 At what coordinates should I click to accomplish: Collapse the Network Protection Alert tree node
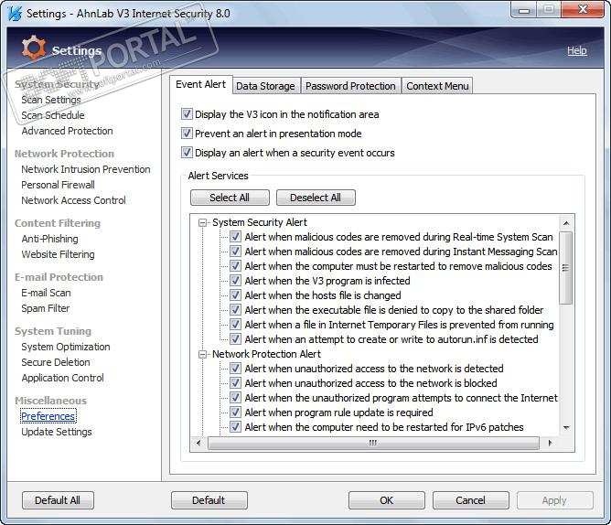coord(203,354)
